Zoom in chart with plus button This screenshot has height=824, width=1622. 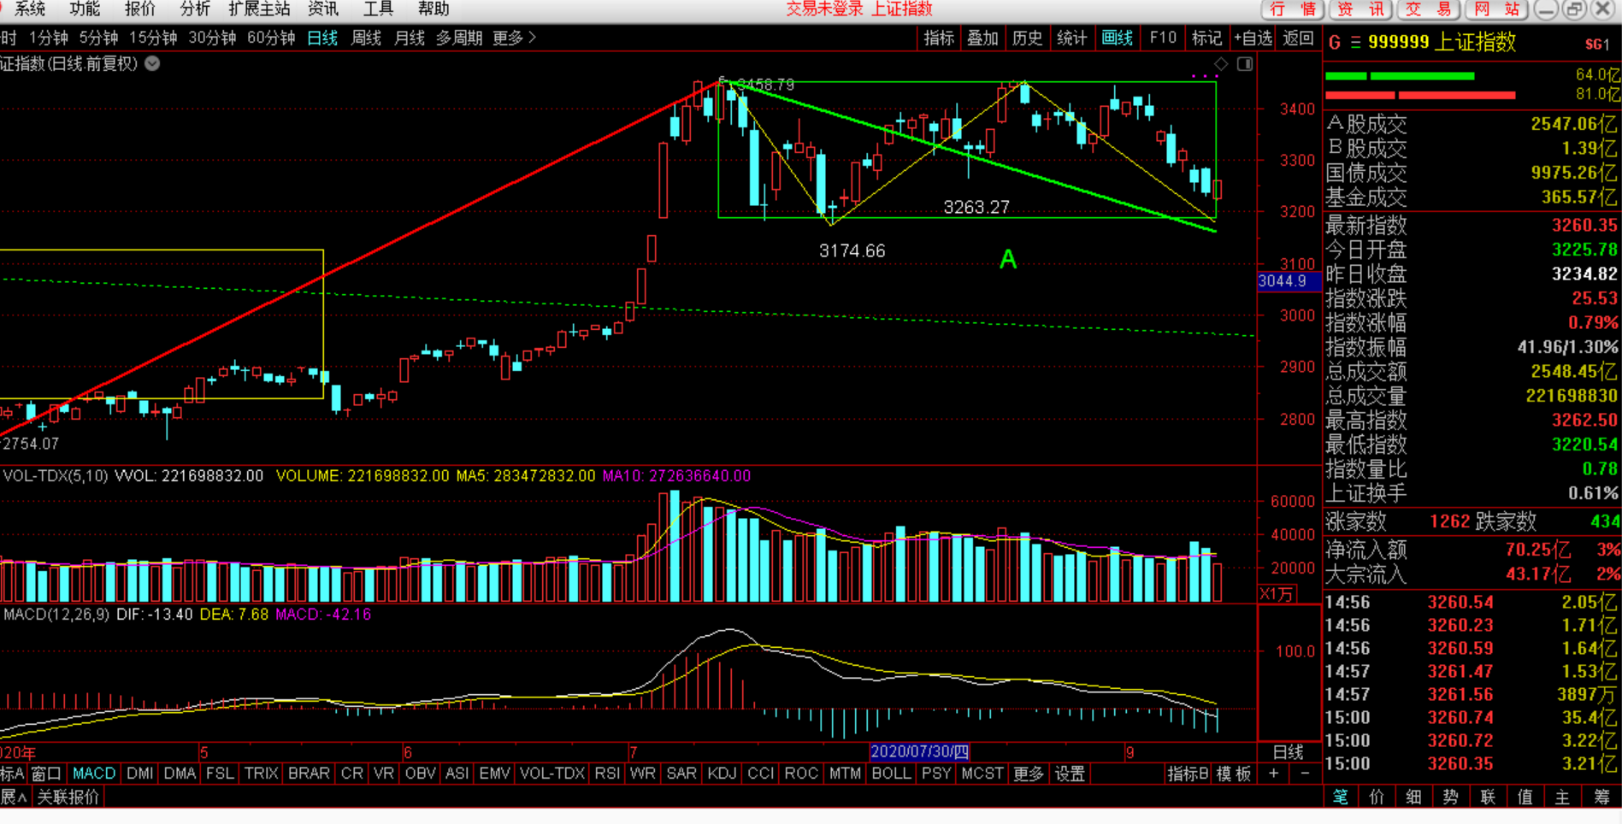1273,774
